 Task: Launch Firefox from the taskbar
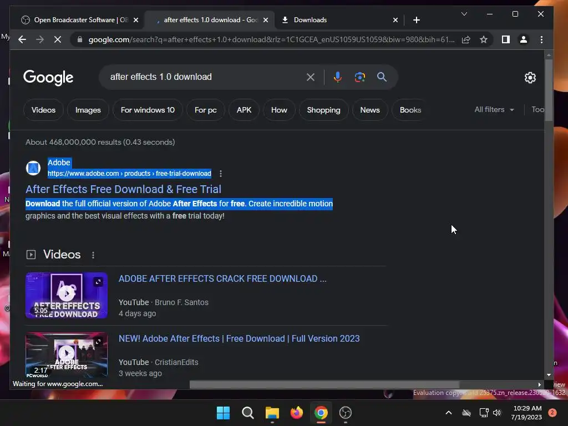(297, 413)
